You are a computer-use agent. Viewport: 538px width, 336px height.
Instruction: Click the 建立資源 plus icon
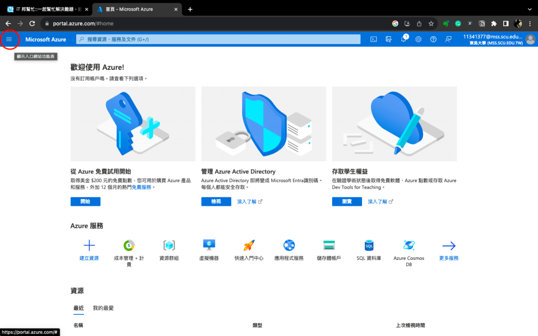[89, 246]
